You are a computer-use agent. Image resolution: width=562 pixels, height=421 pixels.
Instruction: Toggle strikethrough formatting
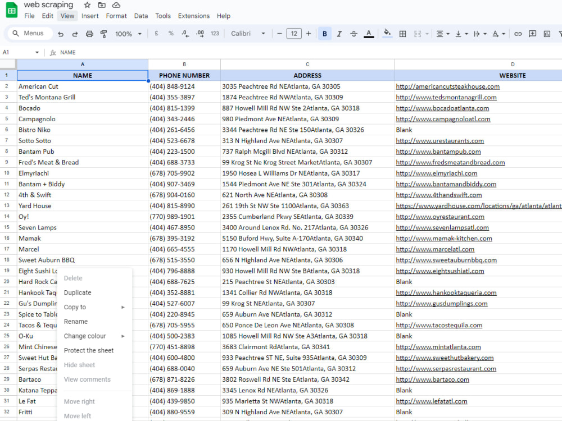[353, 34]
